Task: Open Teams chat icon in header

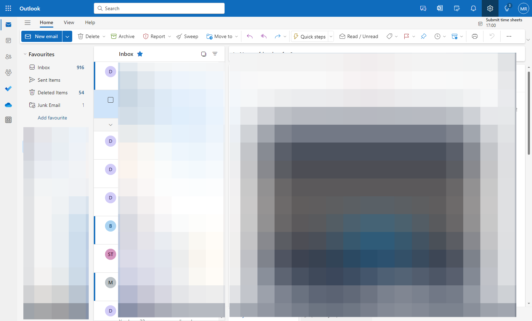Action: [x=423, y=8]
